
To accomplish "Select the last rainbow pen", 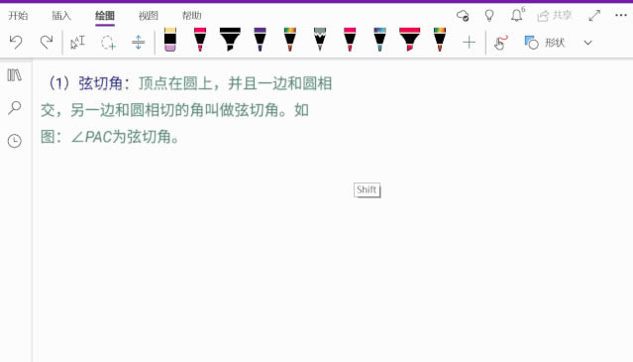I will tap(440, 40).
